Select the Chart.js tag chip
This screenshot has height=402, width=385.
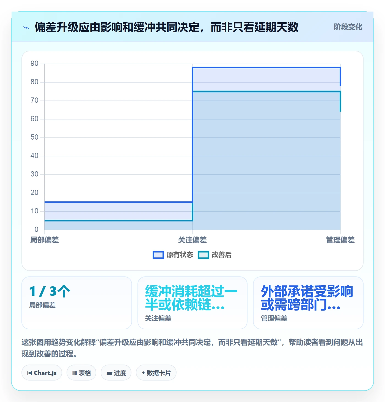click(x=42, y=373)
